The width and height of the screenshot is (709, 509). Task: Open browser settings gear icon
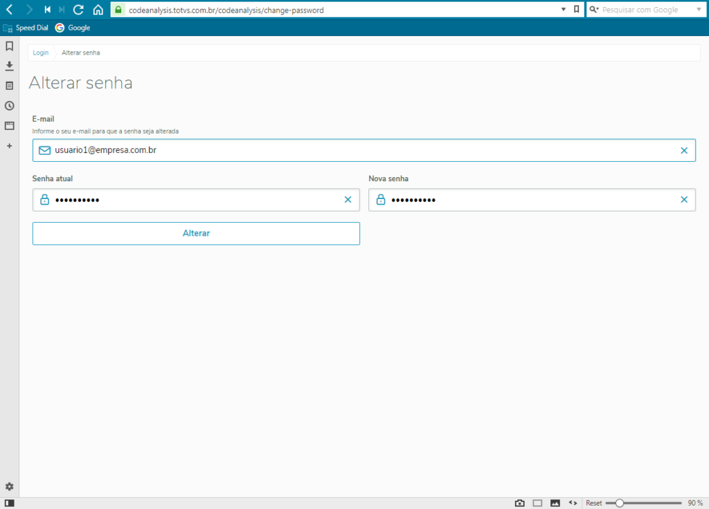tap(10, 486)
